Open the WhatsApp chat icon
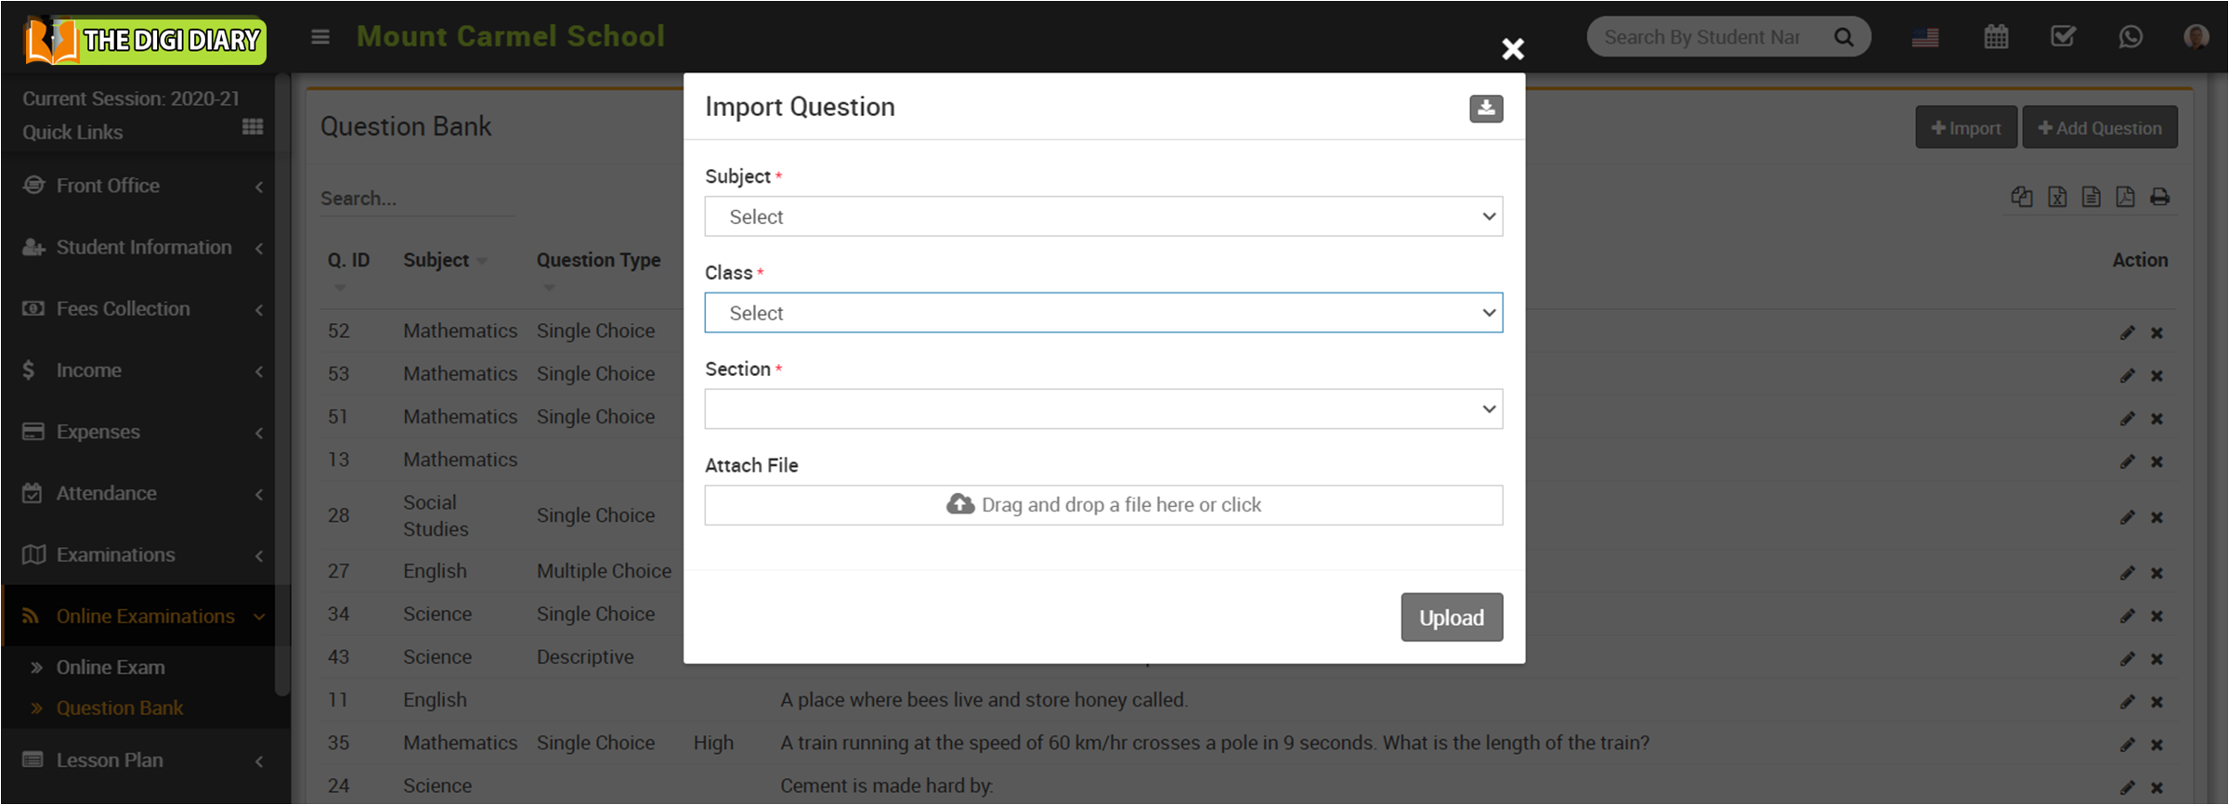Image resolution: width=2229 pixels, height=805 pixels. point(2131,37)
